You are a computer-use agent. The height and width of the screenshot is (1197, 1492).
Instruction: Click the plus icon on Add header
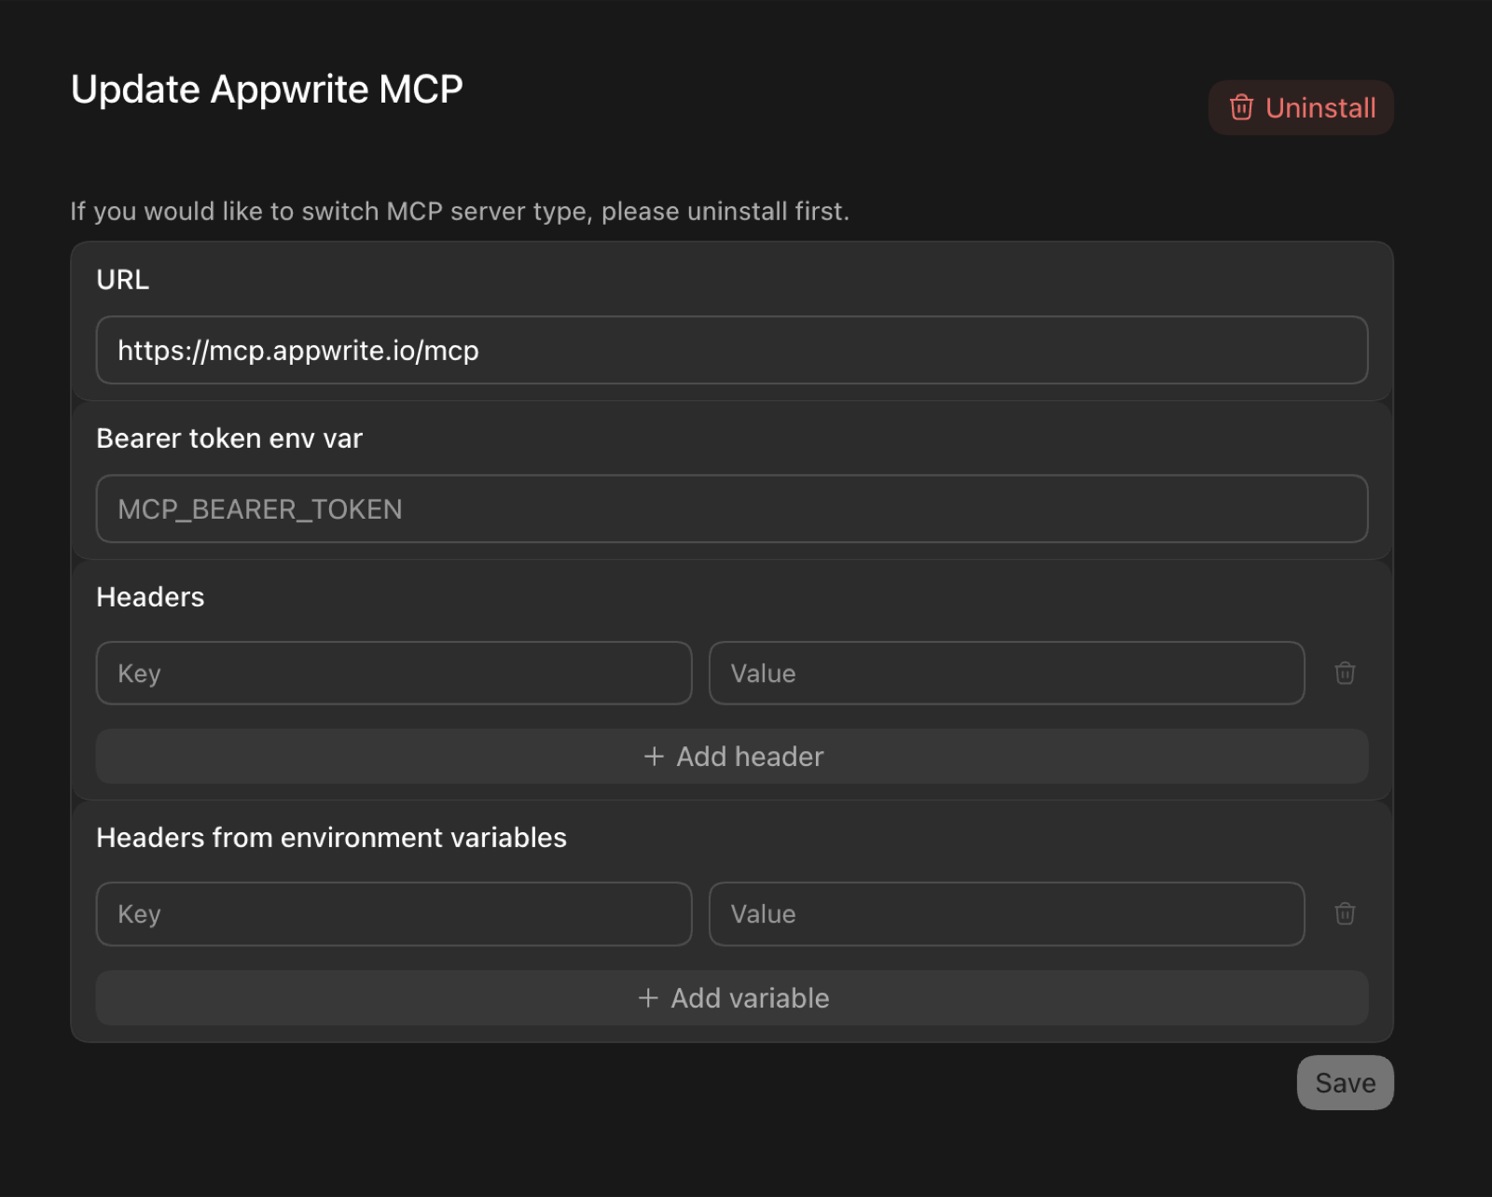[x=654, y=756]
